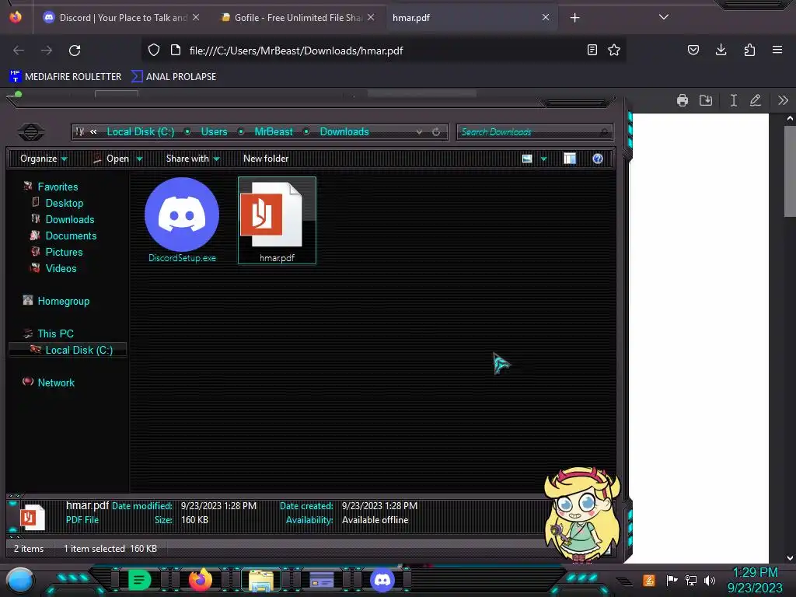Select the hmar.pdf browser tab
796x597 pixels.
(471, 17)
